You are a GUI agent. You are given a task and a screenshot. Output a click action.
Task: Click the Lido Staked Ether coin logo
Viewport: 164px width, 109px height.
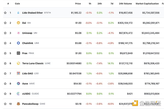pos(18,13)
